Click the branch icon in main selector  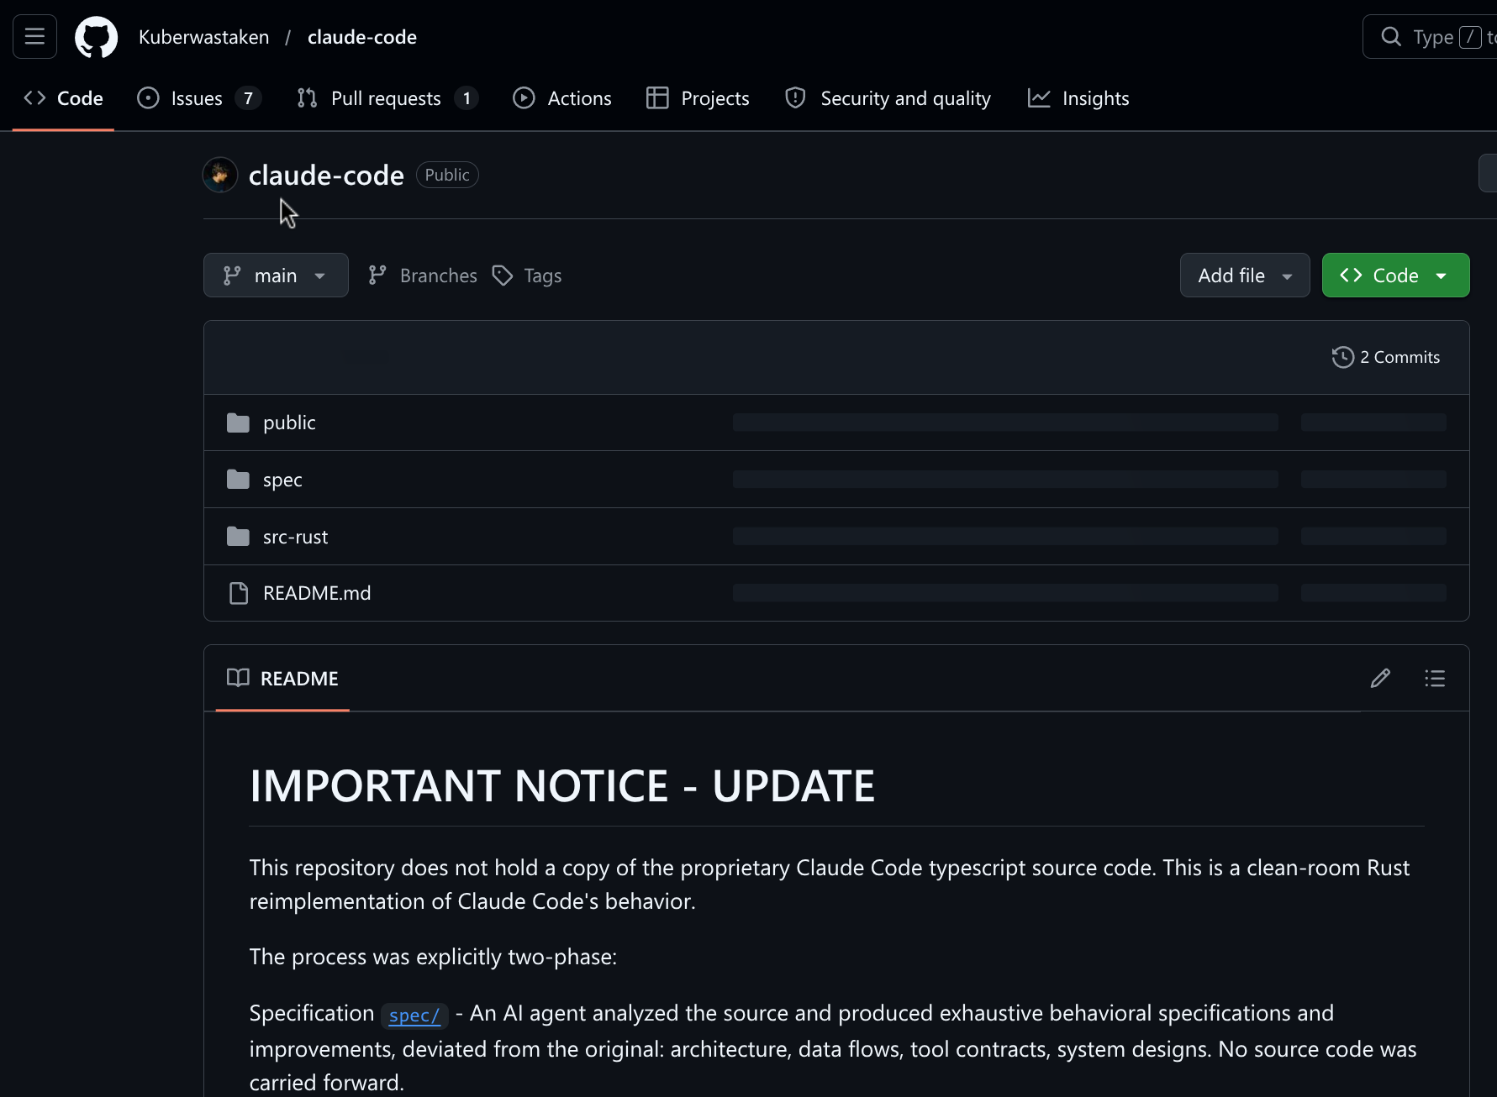pyautogui.click(x=232, y=276)
